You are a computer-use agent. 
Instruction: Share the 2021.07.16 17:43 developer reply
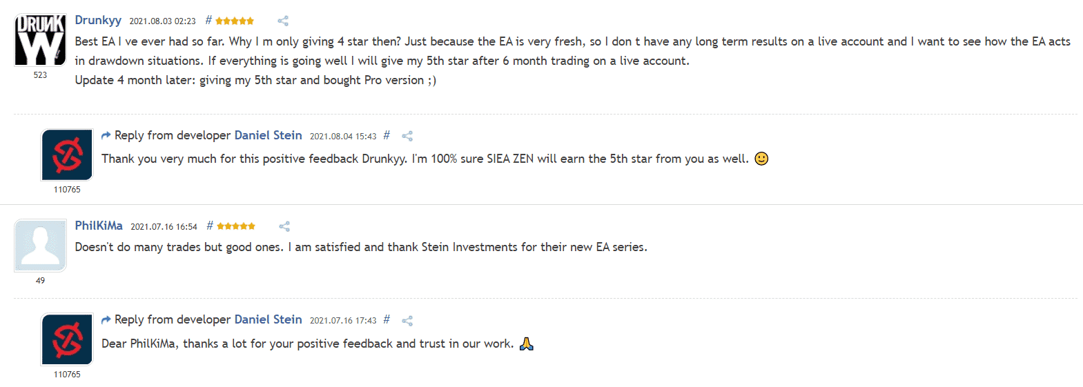click(407, 321)
